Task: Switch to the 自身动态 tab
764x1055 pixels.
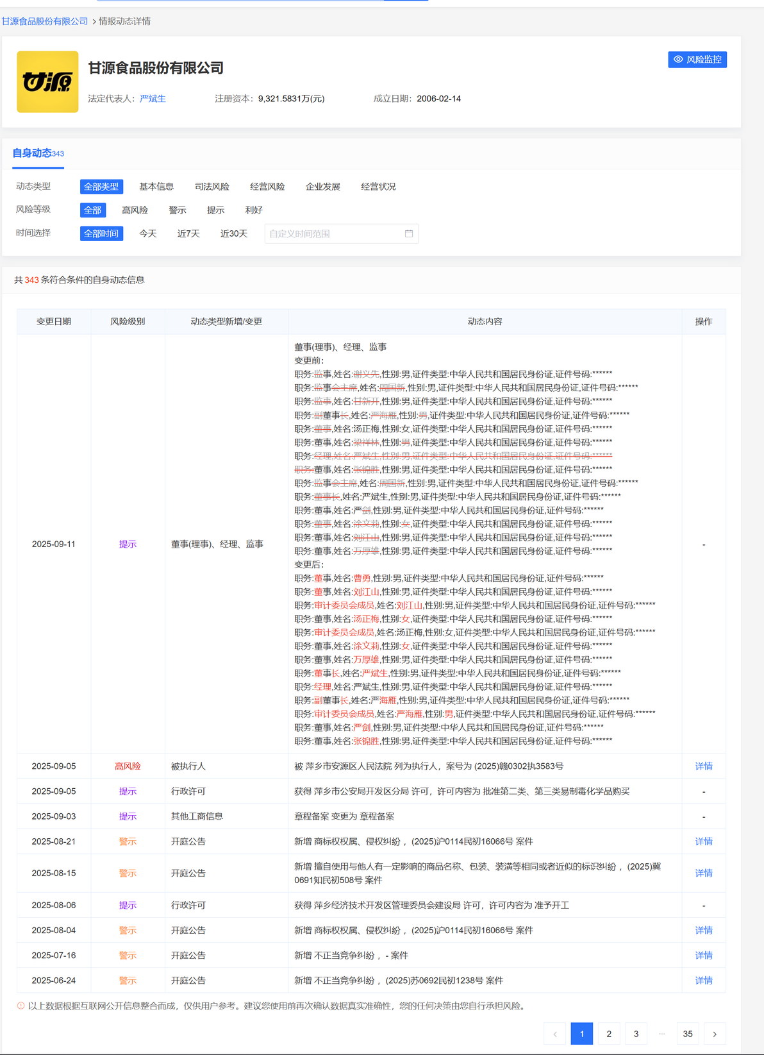Action: [38, 153]
